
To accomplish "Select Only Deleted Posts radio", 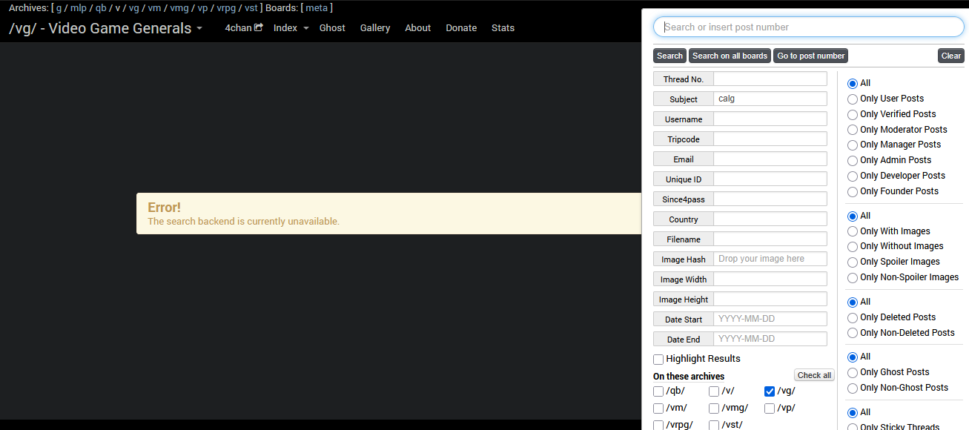I will tap(853, 317).
